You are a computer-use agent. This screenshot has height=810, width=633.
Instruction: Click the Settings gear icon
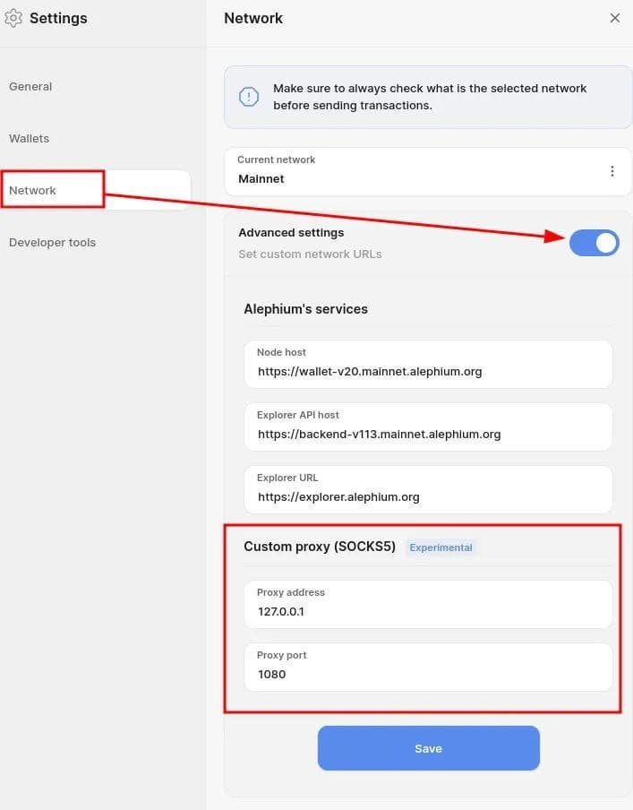coord(13,18)
